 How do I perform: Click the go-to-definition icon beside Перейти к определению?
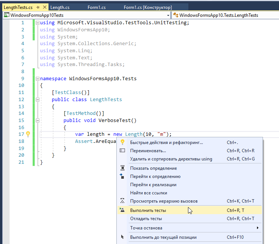coord(122,176)
